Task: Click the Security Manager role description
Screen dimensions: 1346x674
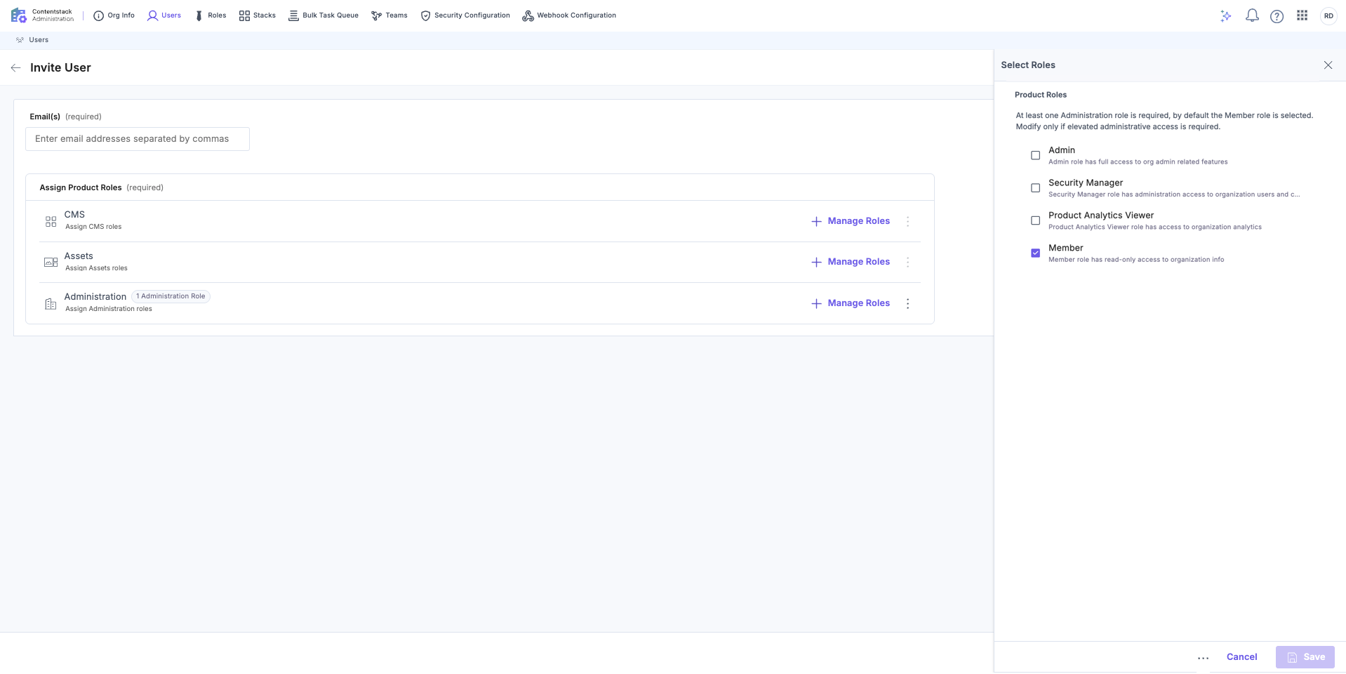Action: point(1173,194)
